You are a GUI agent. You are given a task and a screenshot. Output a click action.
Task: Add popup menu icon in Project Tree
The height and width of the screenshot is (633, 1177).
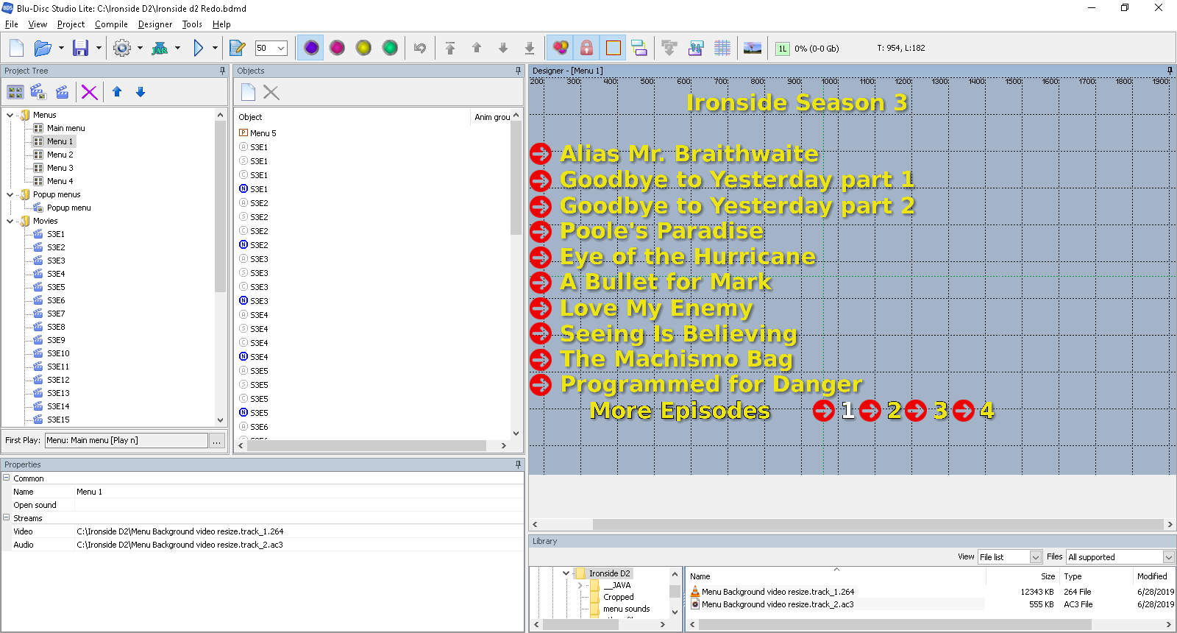tap(39, 92)
